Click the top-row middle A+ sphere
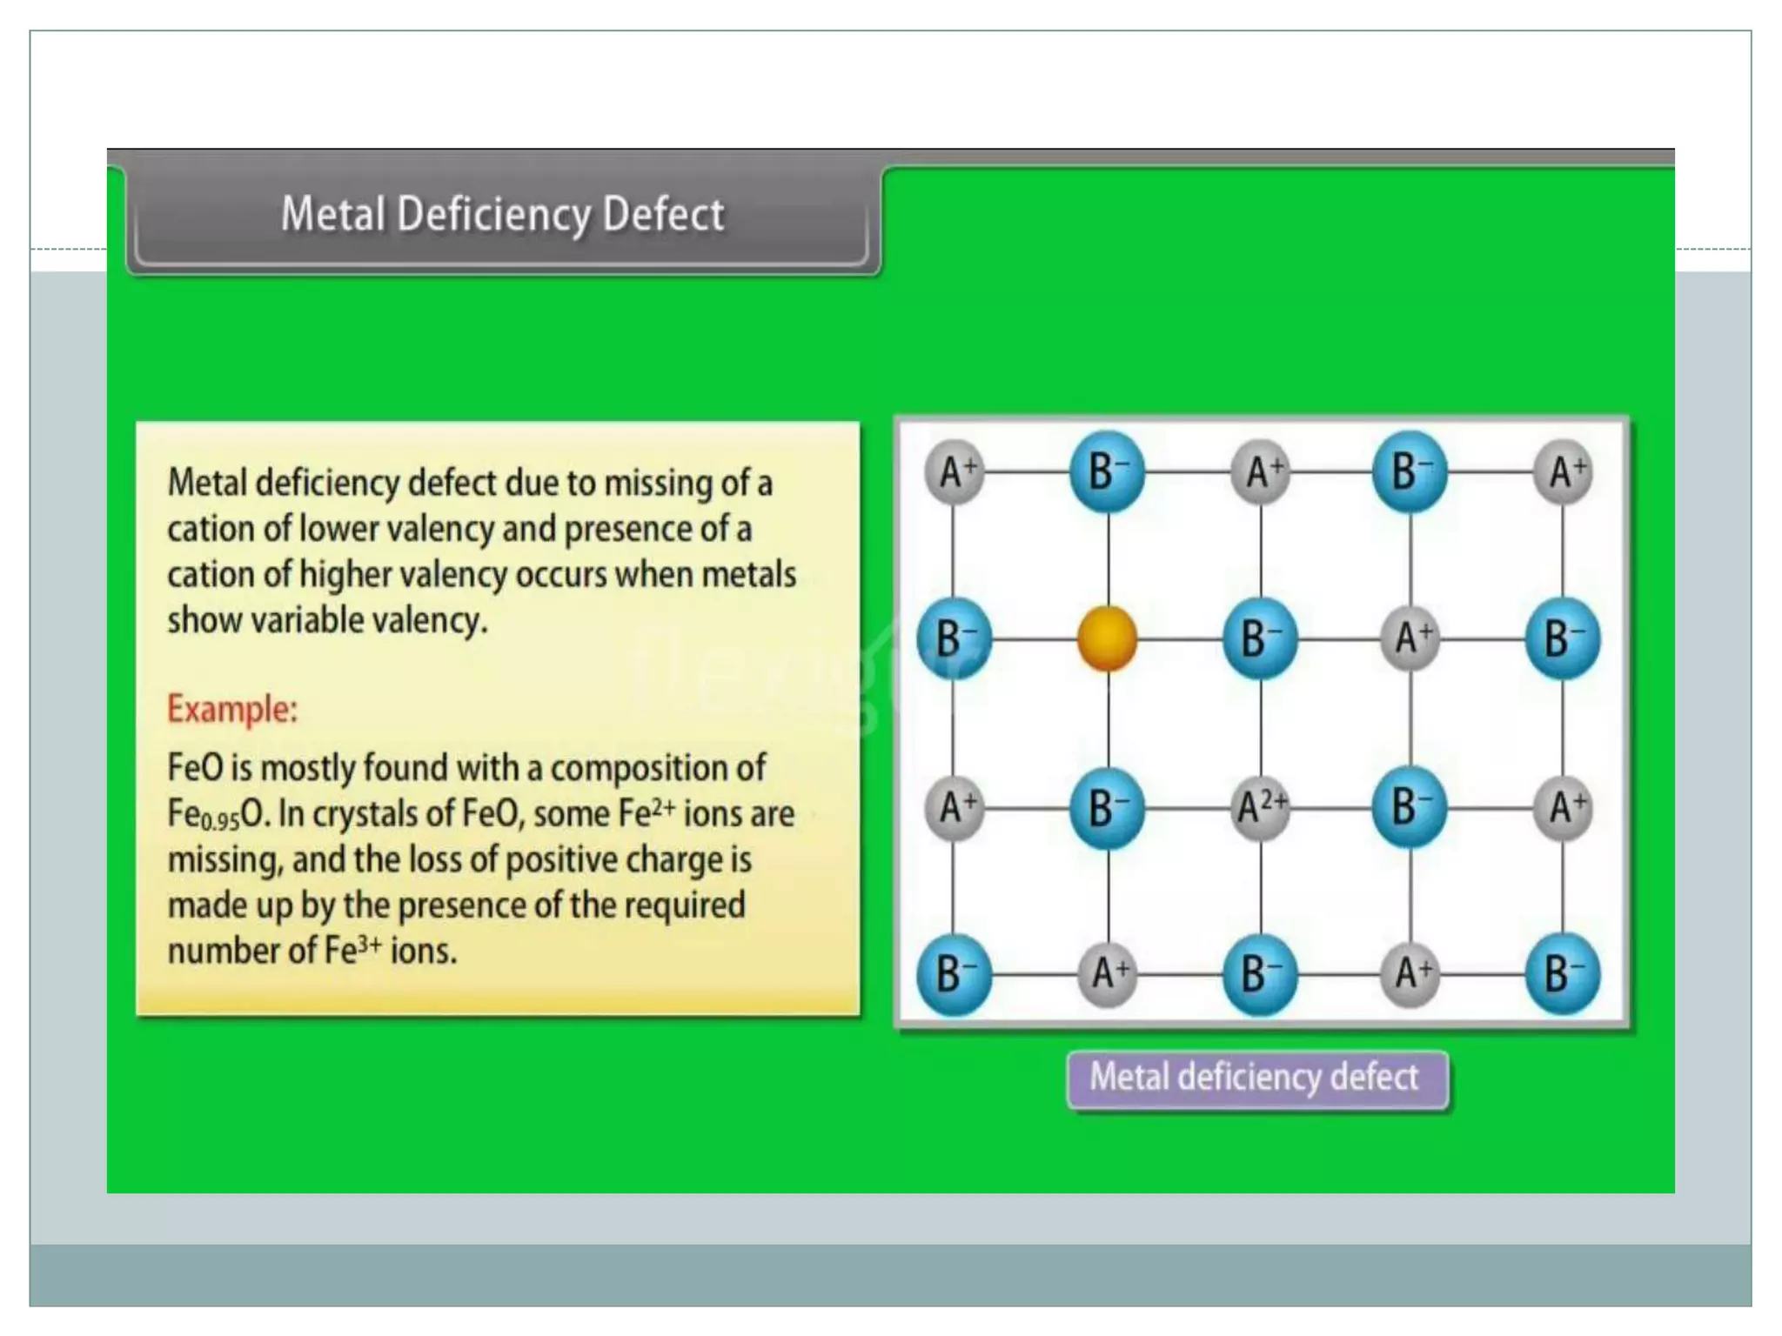The height and width of the screenshot is (1336, 1782). pyautogui.click(x=1260, y=472)
